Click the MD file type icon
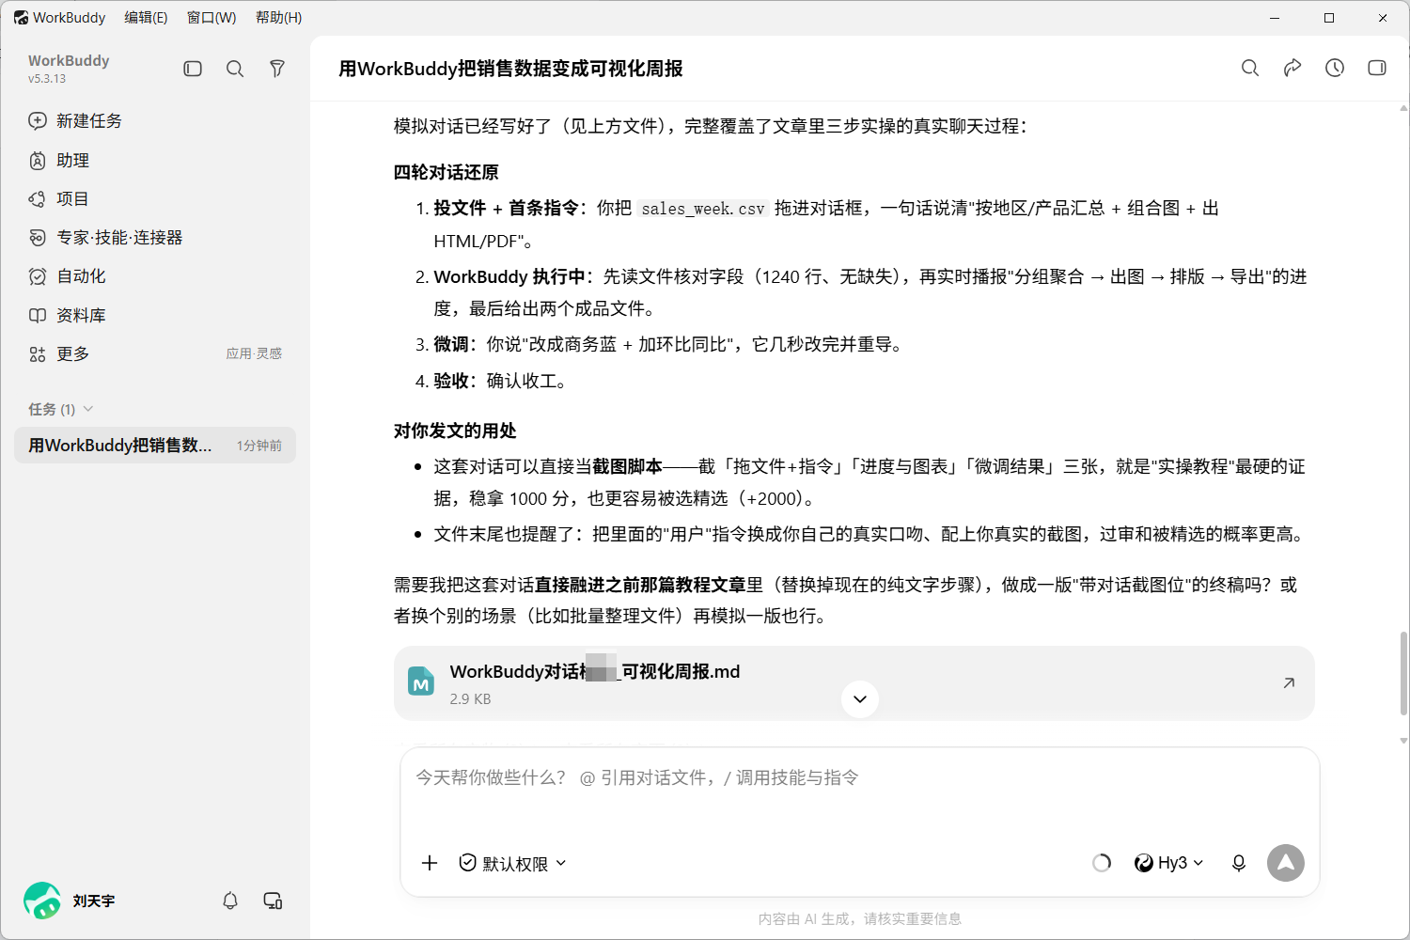 421,681
